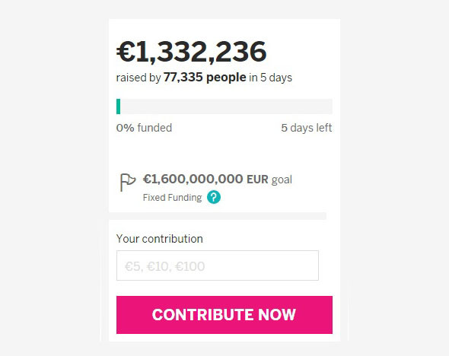Click the 5 days left label
449x356 pixels.
coord(307,128)
